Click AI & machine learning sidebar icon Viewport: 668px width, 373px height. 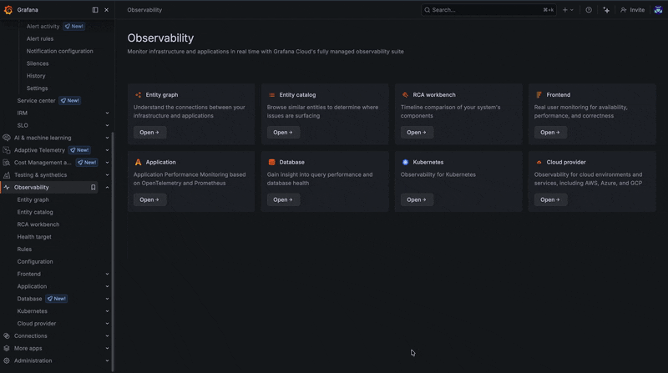click(x=7, y=138)
